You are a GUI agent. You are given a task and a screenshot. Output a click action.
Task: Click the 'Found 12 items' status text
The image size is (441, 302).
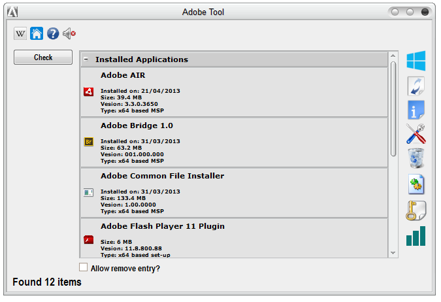[47, 282]
